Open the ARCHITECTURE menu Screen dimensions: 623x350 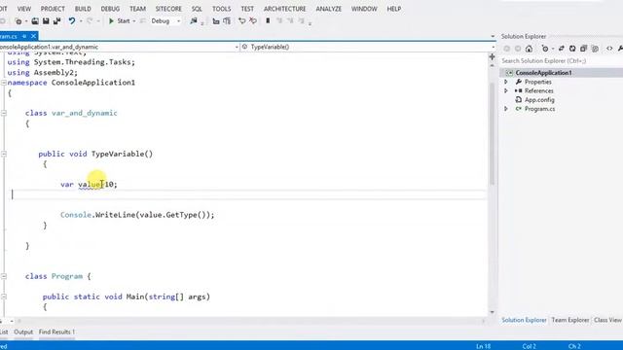tap(285, 9)
